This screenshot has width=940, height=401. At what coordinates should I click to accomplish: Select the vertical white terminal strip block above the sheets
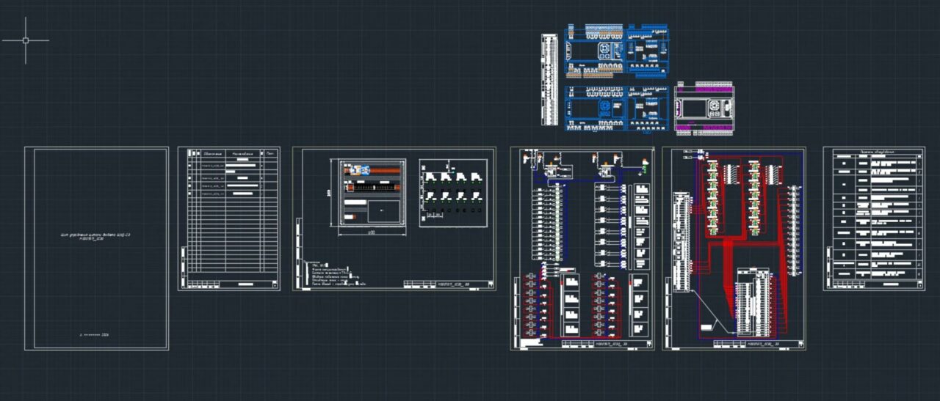[x=549, y=80]
